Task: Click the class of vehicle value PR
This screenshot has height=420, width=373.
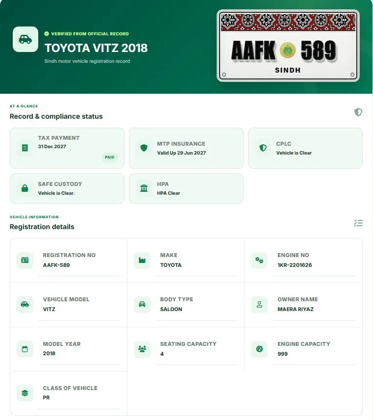Action: click(46, 398)
